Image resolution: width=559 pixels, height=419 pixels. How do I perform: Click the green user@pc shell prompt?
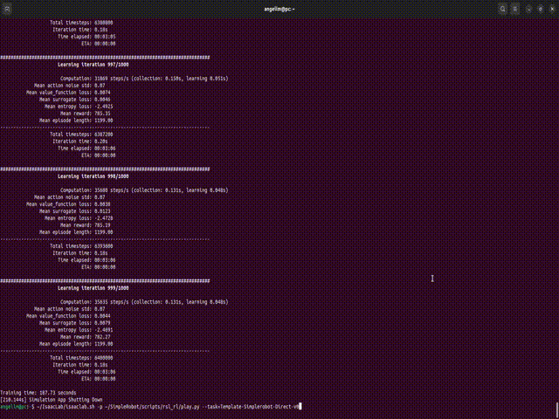[x=14, y=407]
